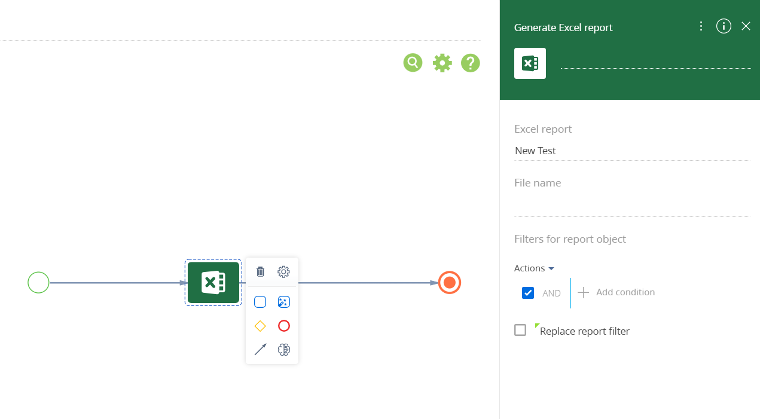The image size is (760, 419).
Task: Click the Filters for report object label
Action: point(570,239)
